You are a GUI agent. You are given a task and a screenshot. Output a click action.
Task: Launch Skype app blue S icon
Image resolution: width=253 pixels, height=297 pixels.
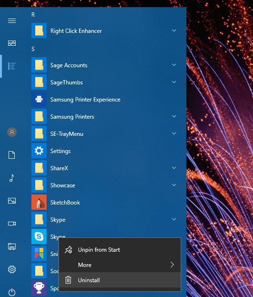[39, 236]
